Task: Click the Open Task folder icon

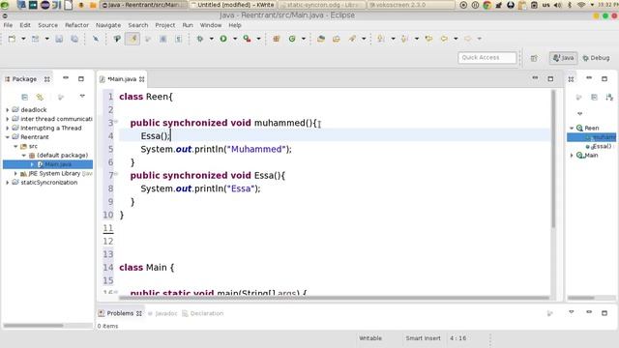Action: tap(337, 39)
